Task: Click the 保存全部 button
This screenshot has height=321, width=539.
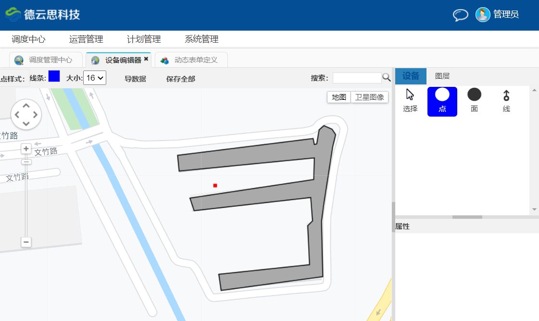Action: pyautogui.click(x=181, y=79)
